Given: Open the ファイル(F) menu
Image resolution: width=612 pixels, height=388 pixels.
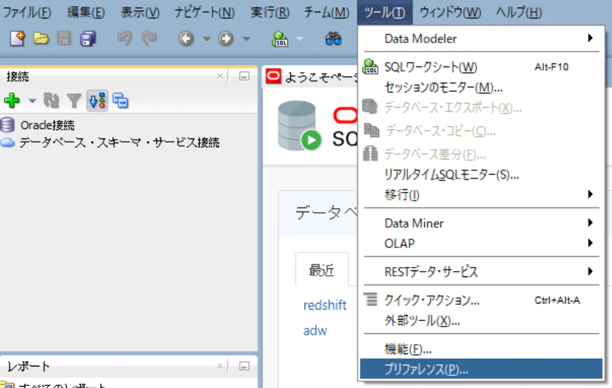Looking at the screenshot, I should click(x=26, y=12).
